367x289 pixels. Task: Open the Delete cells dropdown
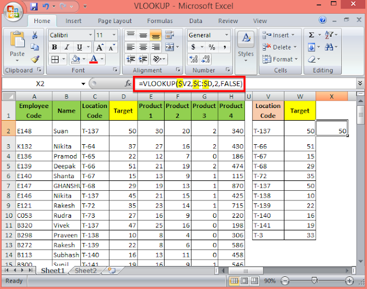pyautogui.click(x=295, y=47)
